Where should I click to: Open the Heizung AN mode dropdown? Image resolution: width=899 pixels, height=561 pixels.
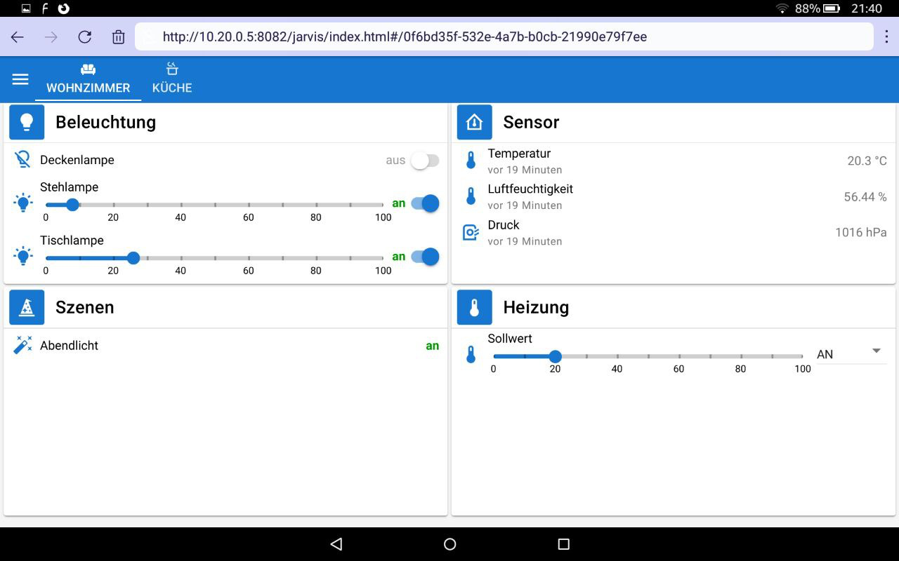tap(851, 354)
